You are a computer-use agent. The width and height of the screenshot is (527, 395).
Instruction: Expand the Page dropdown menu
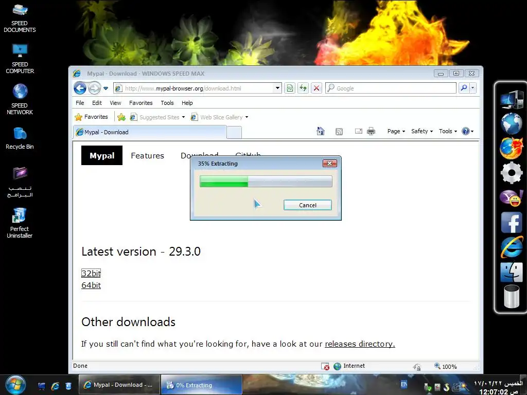coord(396,131)
